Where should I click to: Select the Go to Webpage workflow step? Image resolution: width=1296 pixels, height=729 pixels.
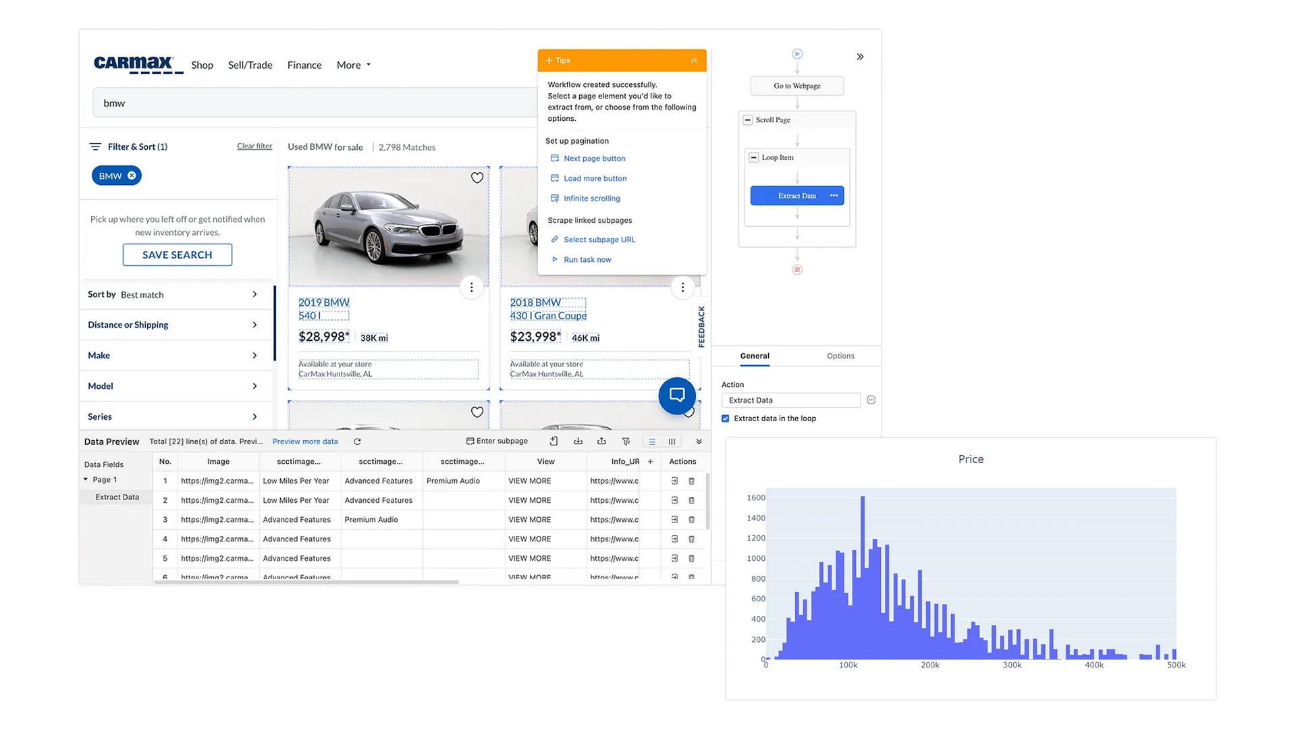[x=797, y=86]
